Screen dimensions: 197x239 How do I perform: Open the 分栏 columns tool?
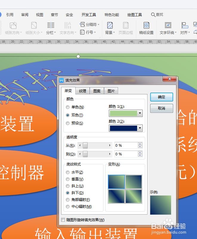point(51,28)
